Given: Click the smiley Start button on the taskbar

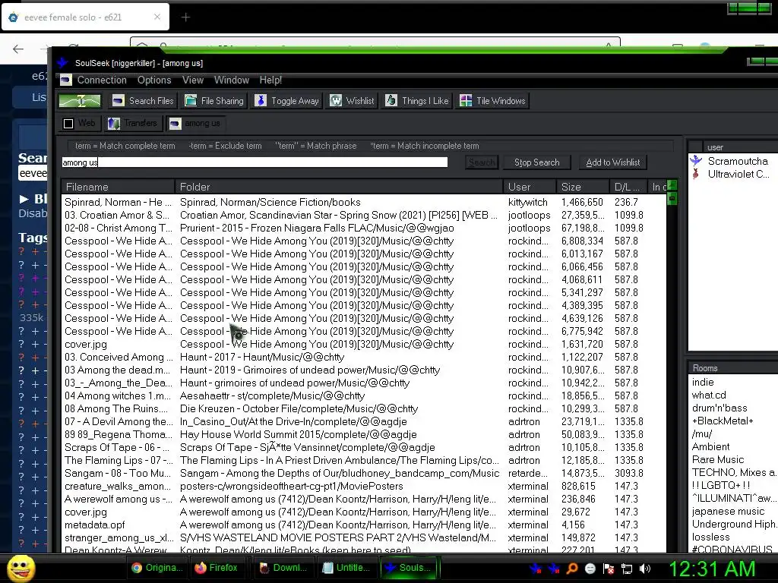Looking at the screenshot, I should coord(21,568).
